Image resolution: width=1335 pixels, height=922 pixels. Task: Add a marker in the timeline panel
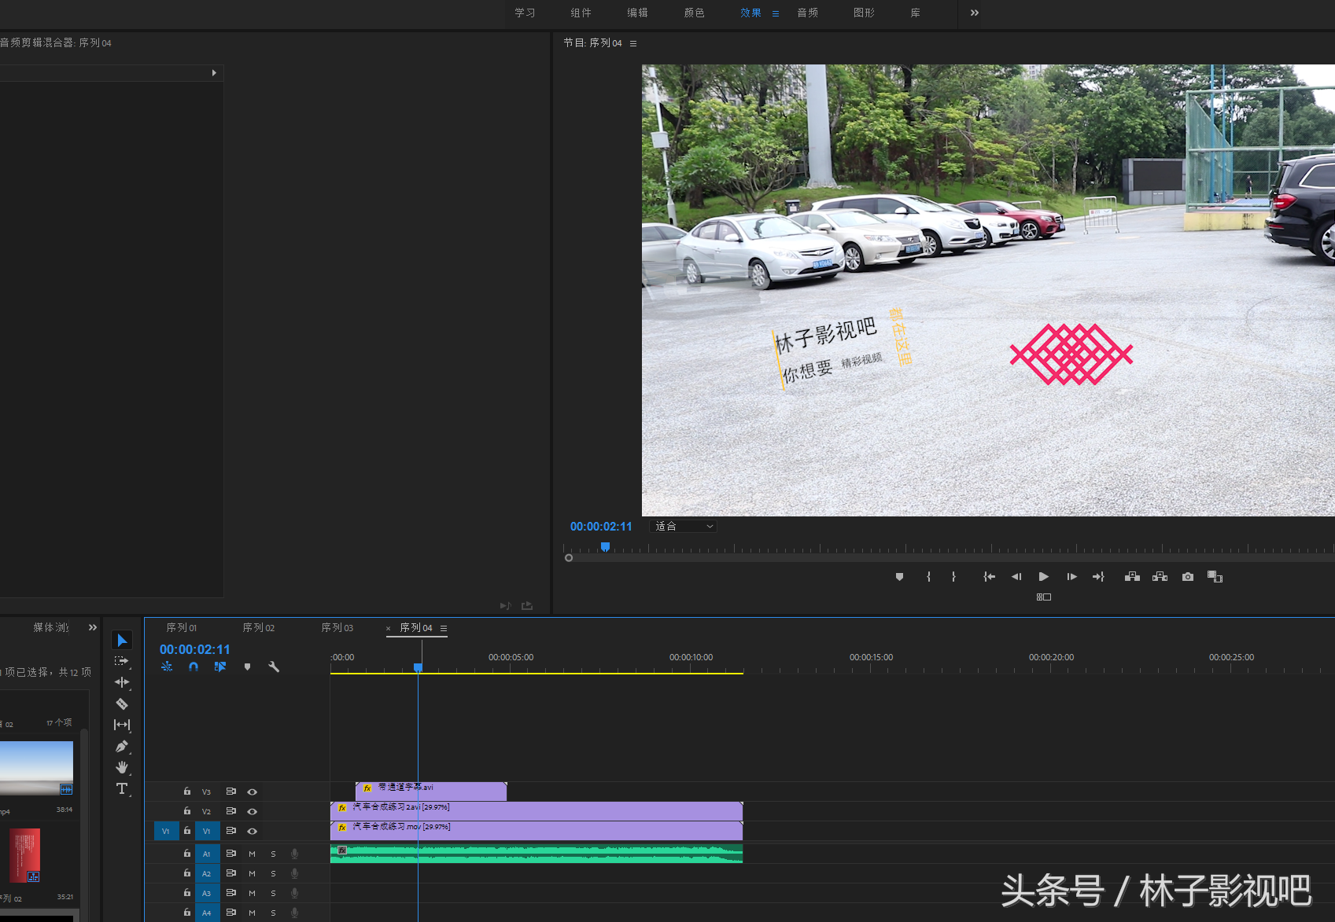[x=247, y=667]
